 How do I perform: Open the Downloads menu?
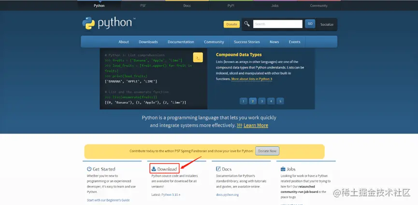click(x=148, y=42)
